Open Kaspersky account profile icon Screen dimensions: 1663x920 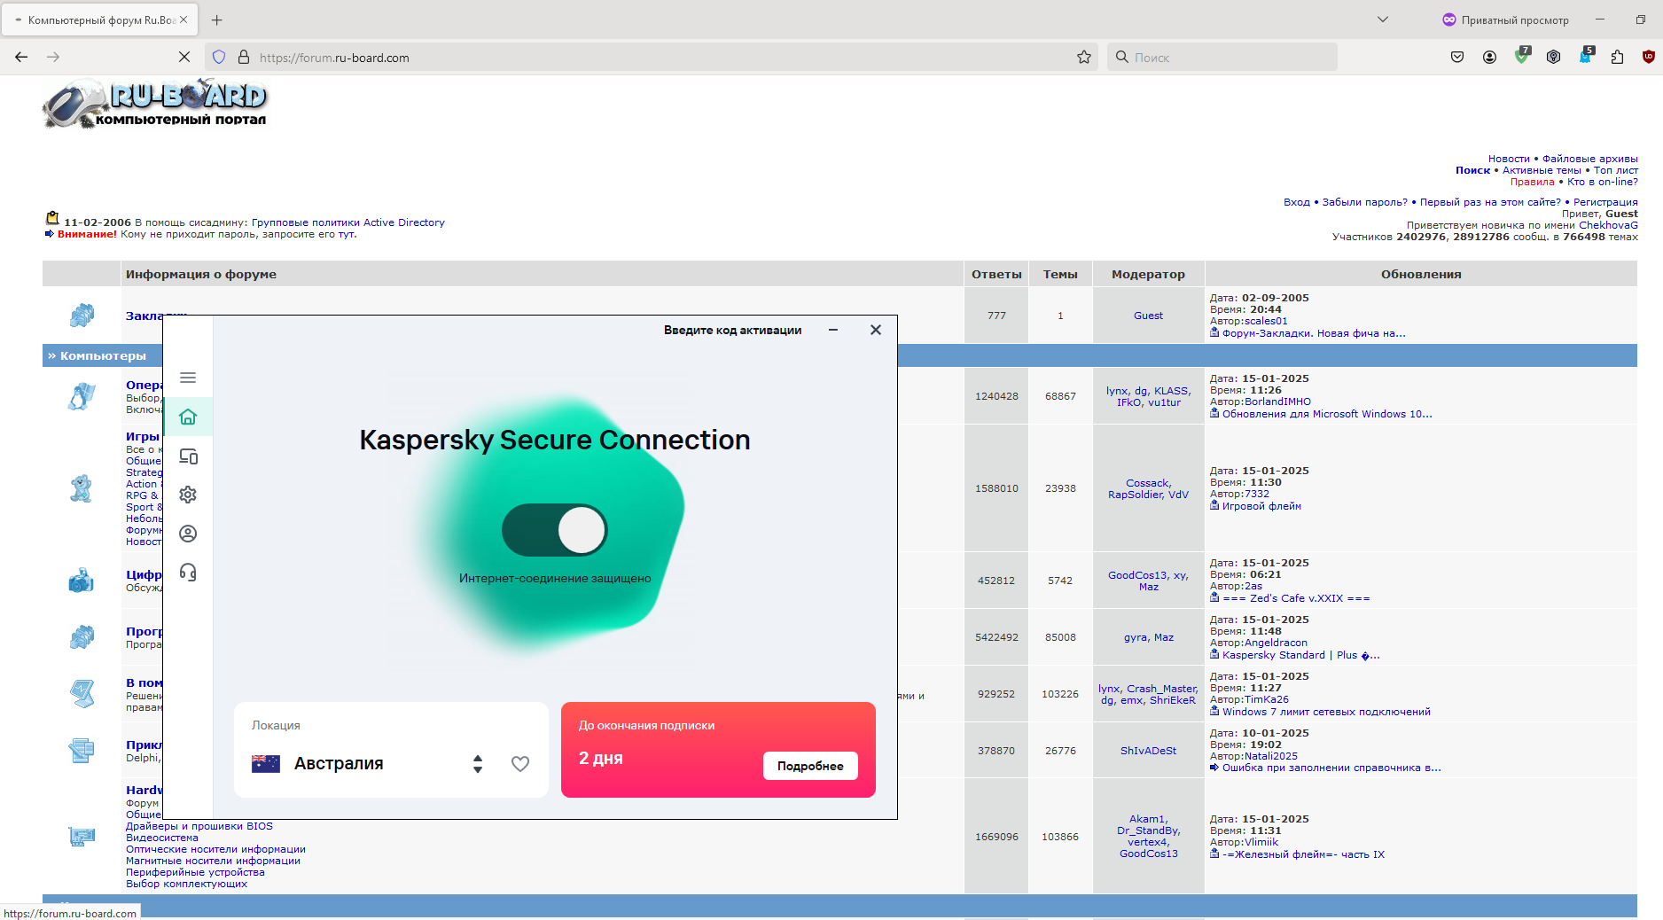[188, 534]
